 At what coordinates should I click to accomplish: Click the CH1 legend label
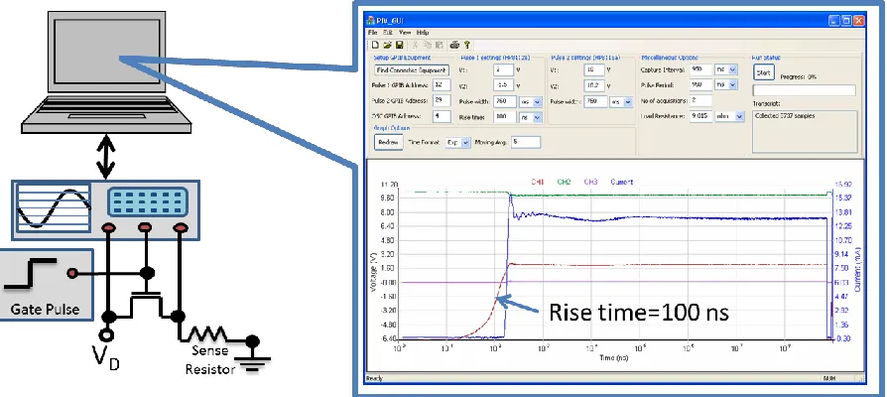538,182
